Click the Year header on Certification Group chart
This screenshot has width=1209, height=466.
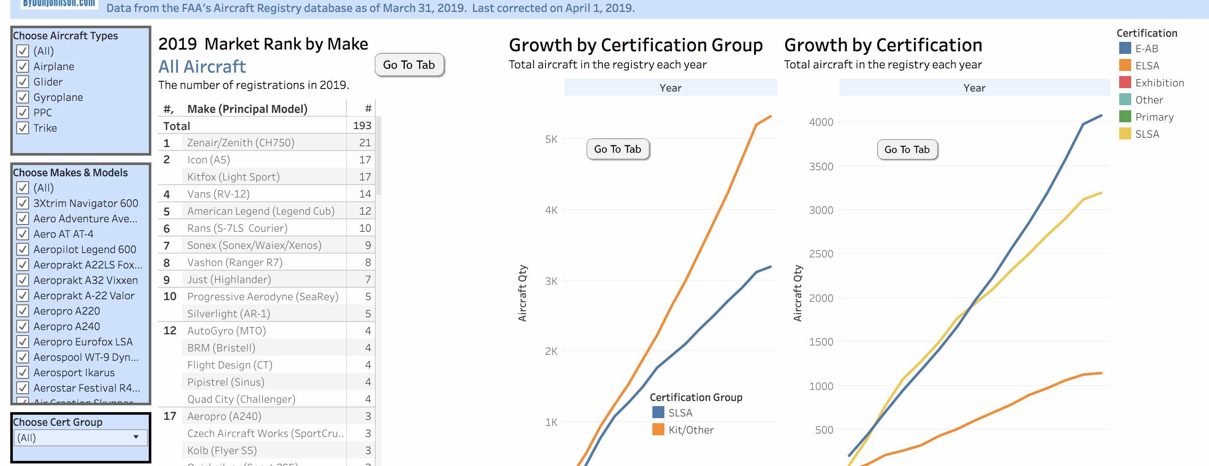pos(670,88)
